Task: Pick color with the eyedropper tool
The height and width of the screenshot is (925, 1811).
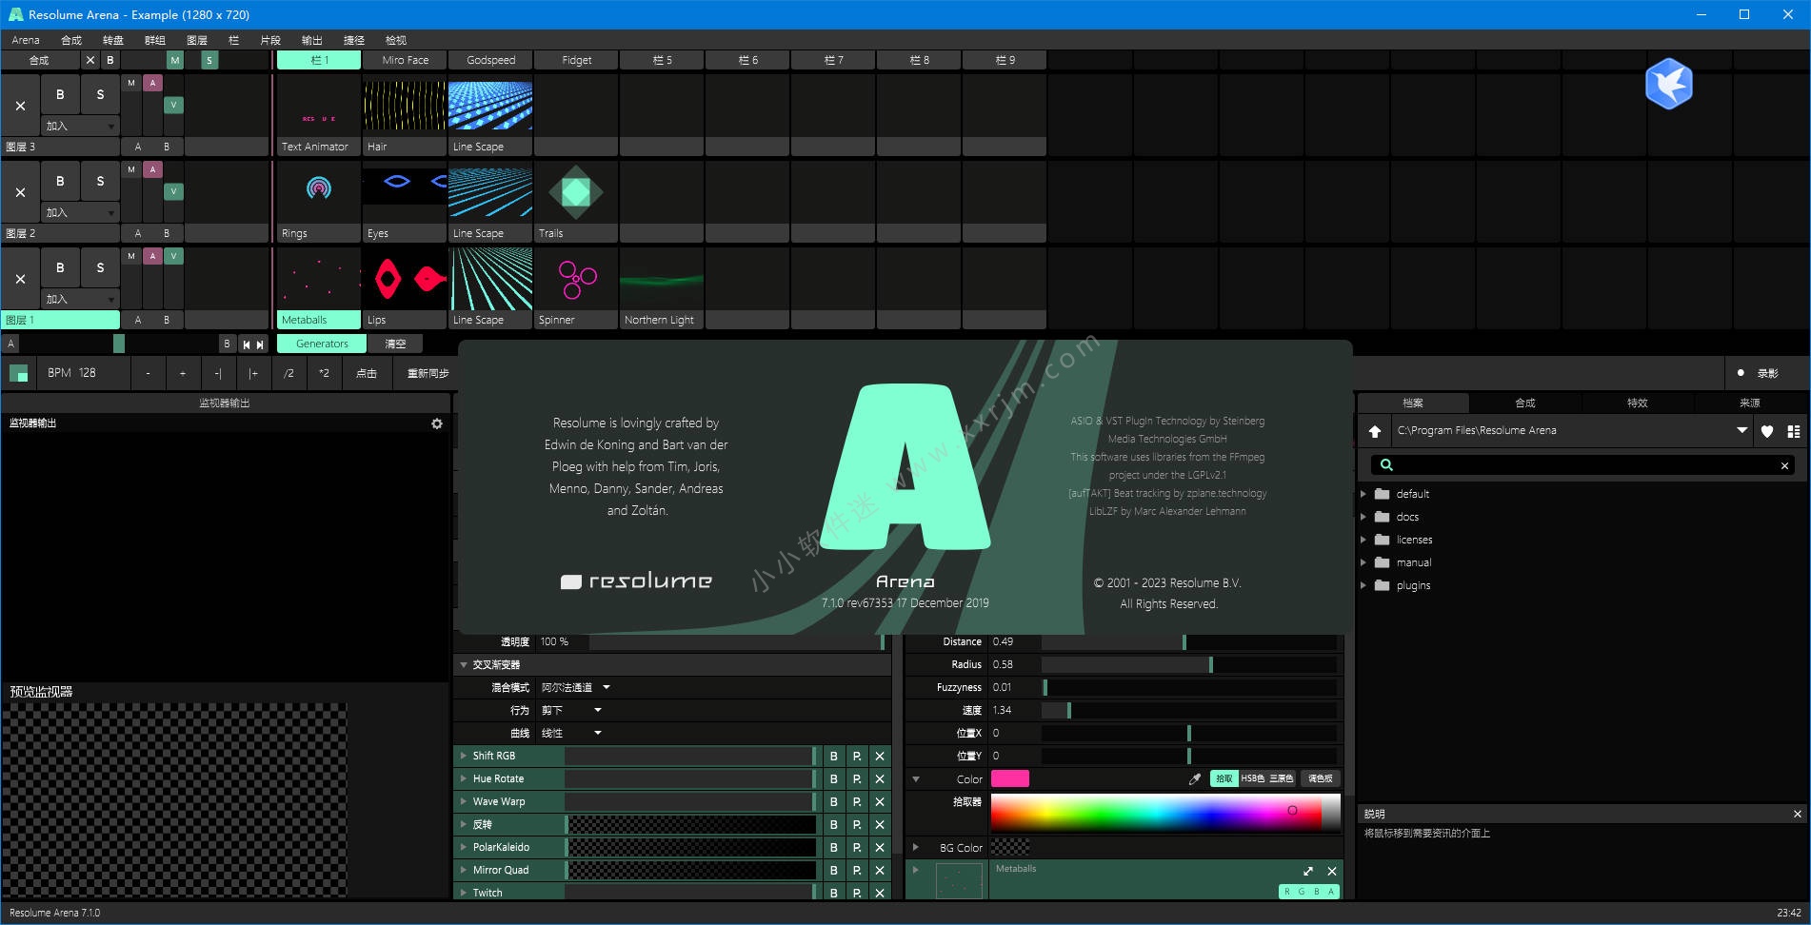Action: coord(1195,778)
